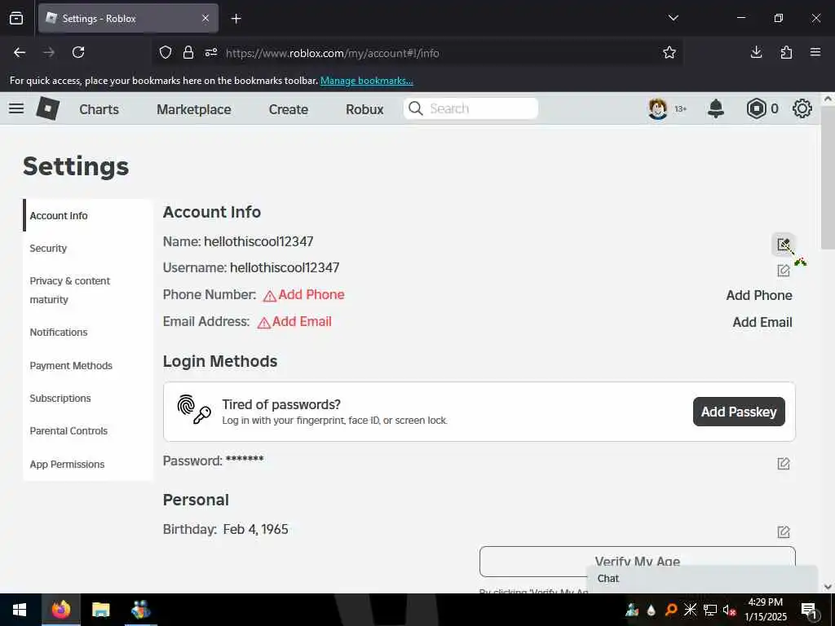Open File Explorer from the taskbar
Image resolution: width=835 pixels, height=626 pixels.
[x=100, y=610]
